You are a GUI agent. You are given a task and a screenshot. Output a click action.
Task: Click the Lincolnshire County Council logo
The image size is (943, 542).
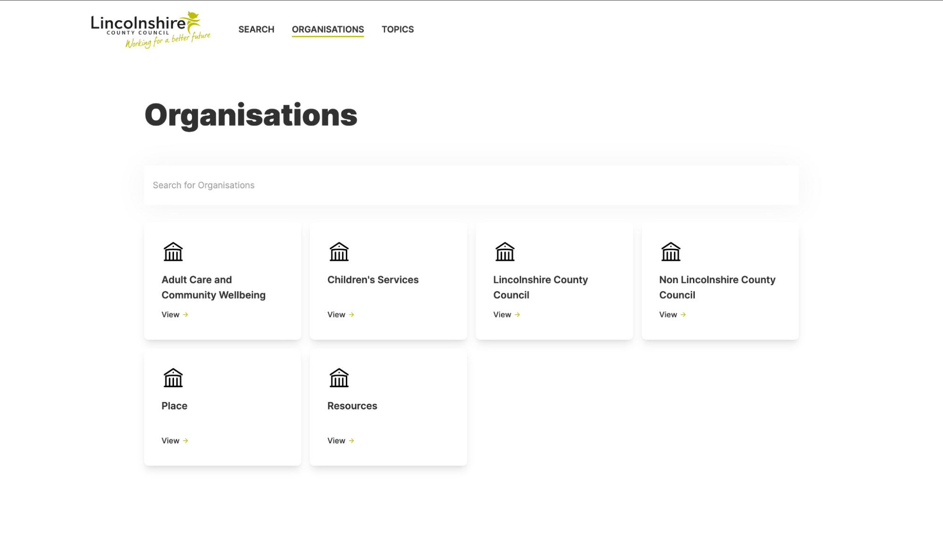point(150,30)
